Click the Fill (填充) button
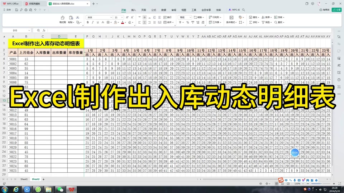 pyautogui.click(x=254, y=17)
